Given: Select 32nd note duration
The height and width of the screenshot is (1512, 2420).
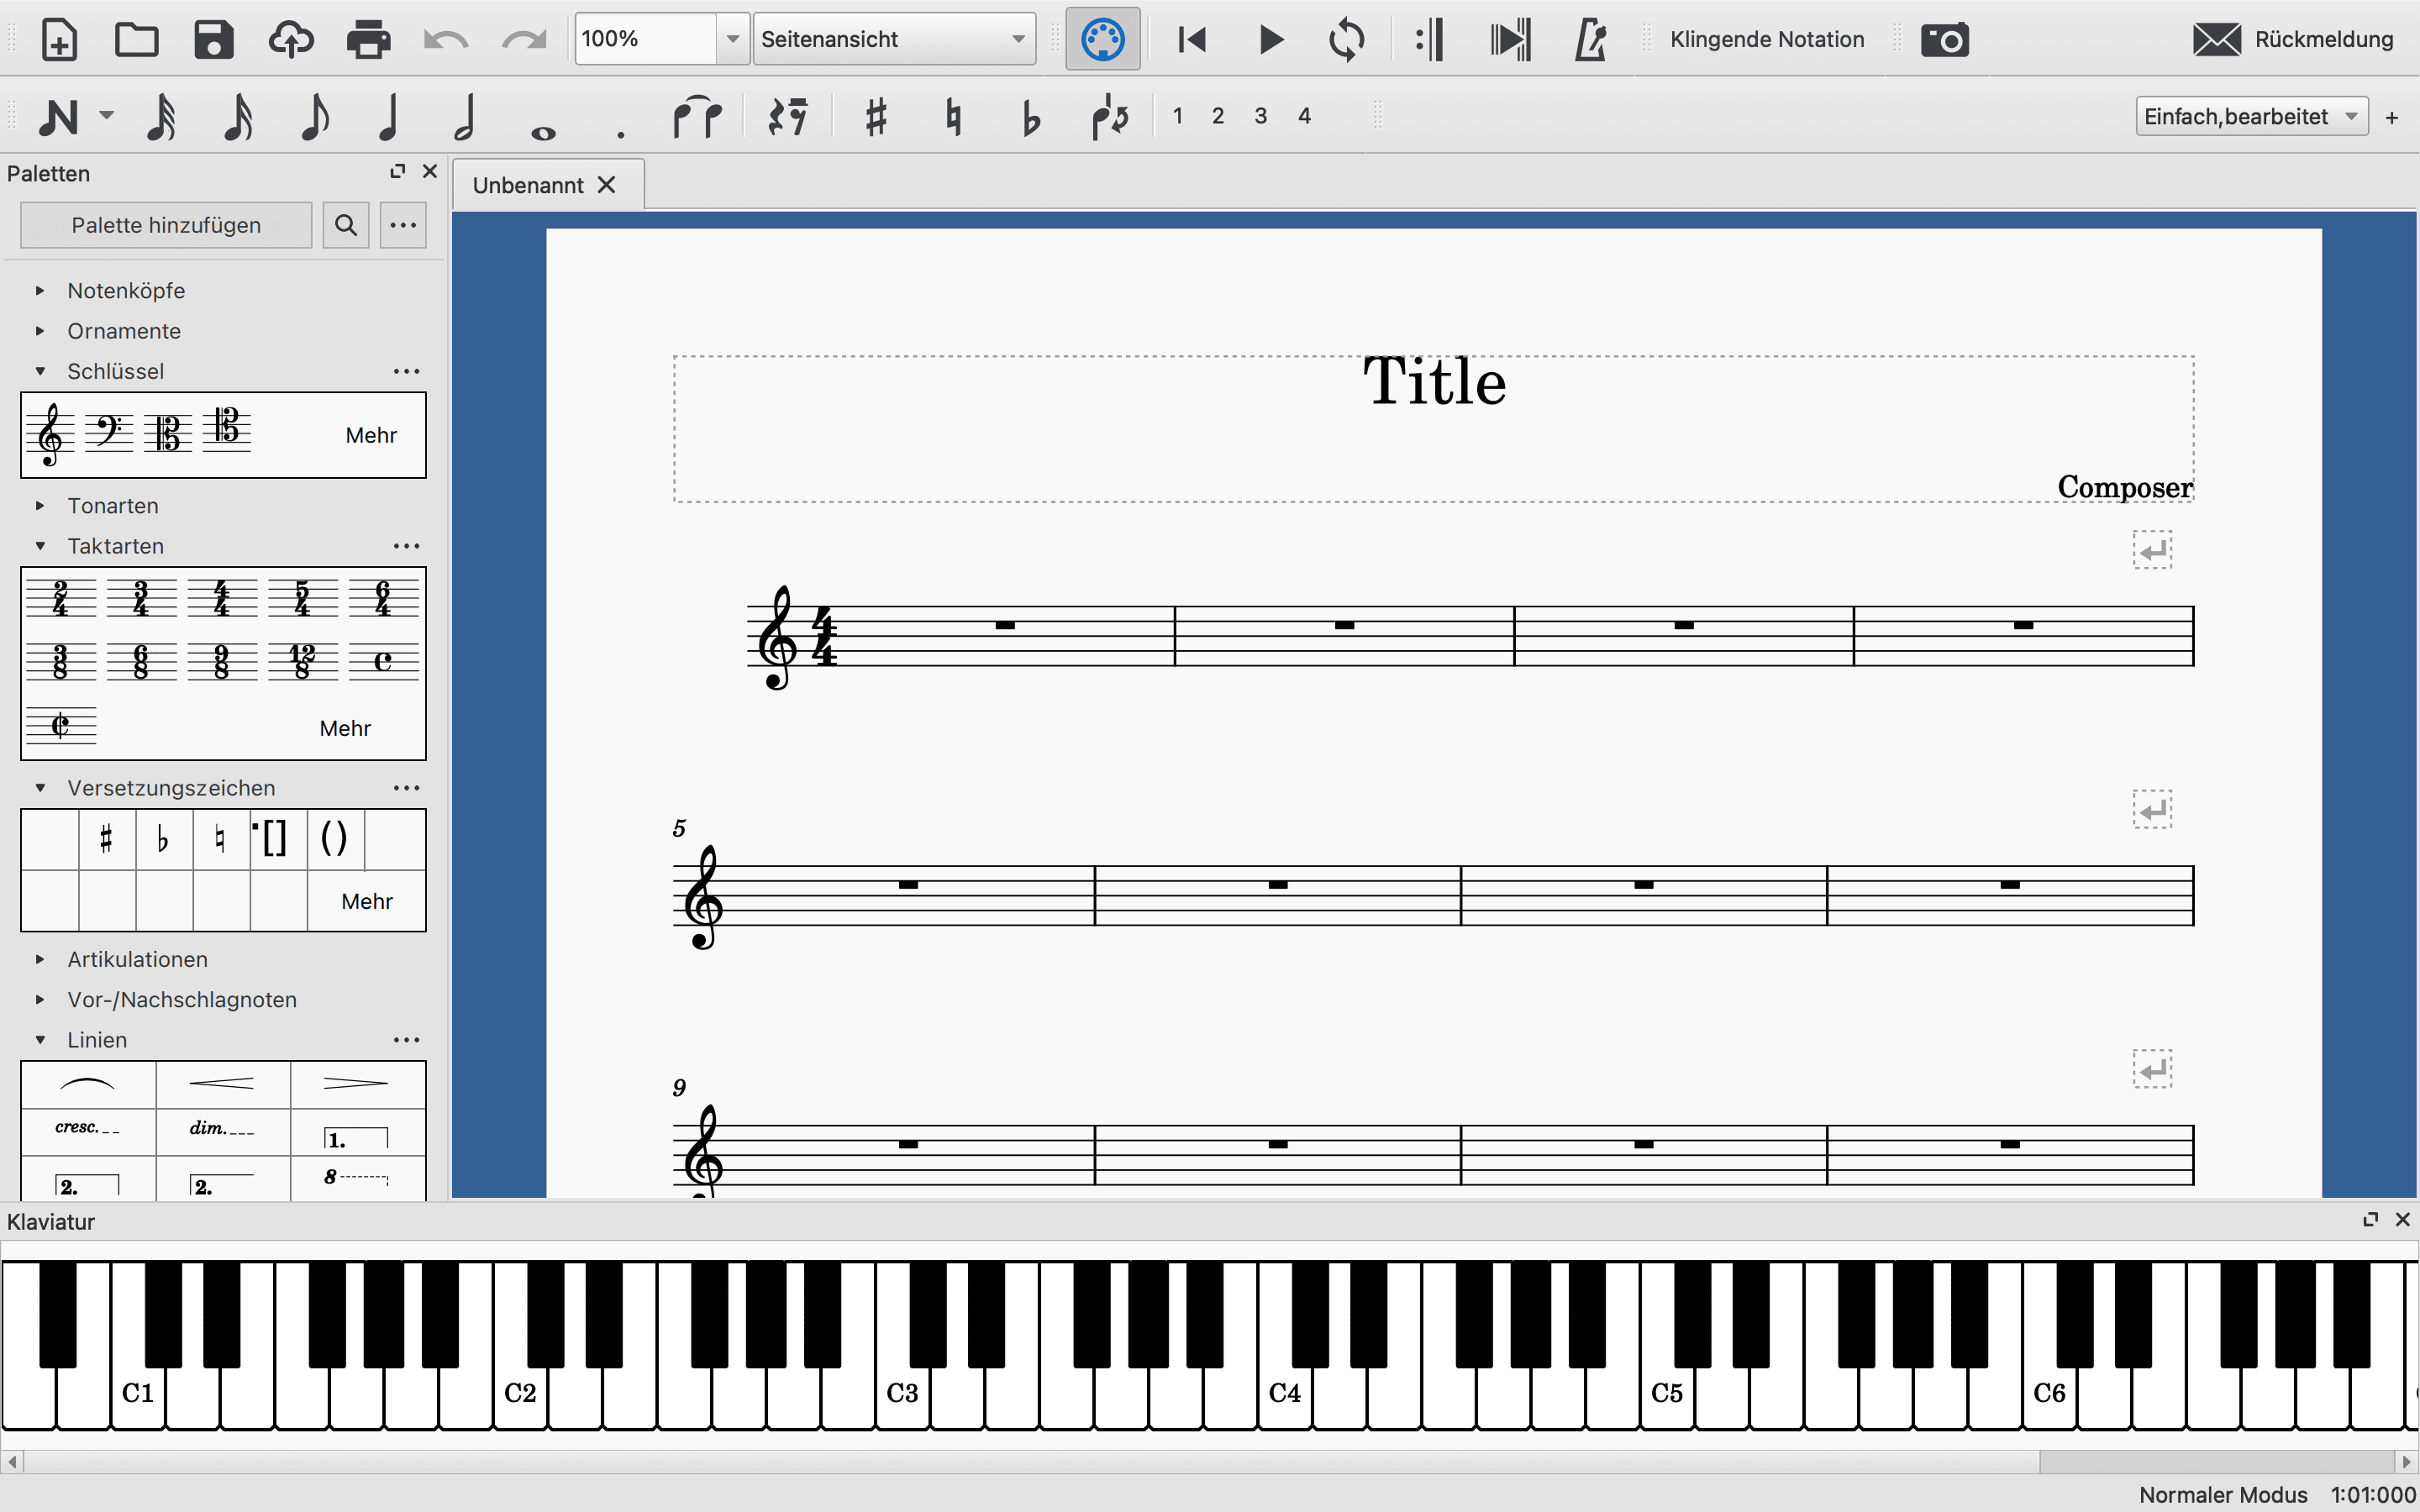Looking at the screenshot, I should [x=161, y=117].
